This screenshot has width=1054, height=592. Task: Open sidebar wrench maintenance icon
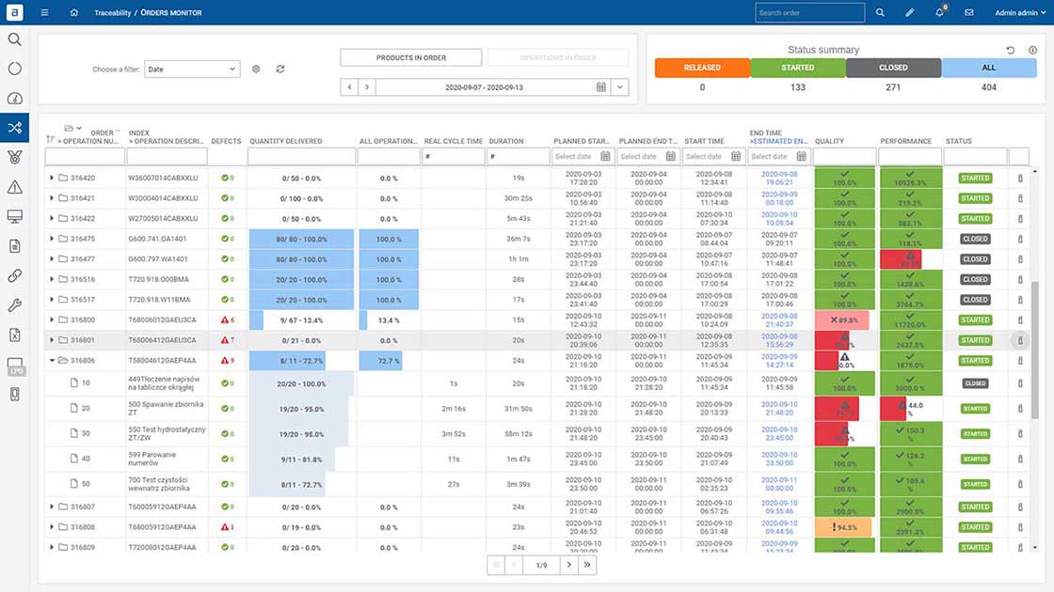click(x=14, y=305)
